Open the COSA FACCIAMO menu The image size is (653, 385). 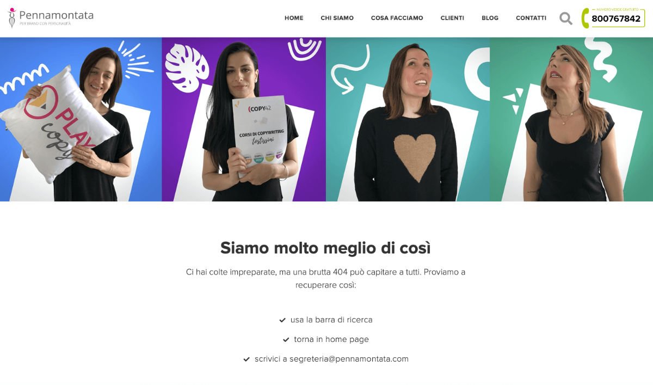397,18
